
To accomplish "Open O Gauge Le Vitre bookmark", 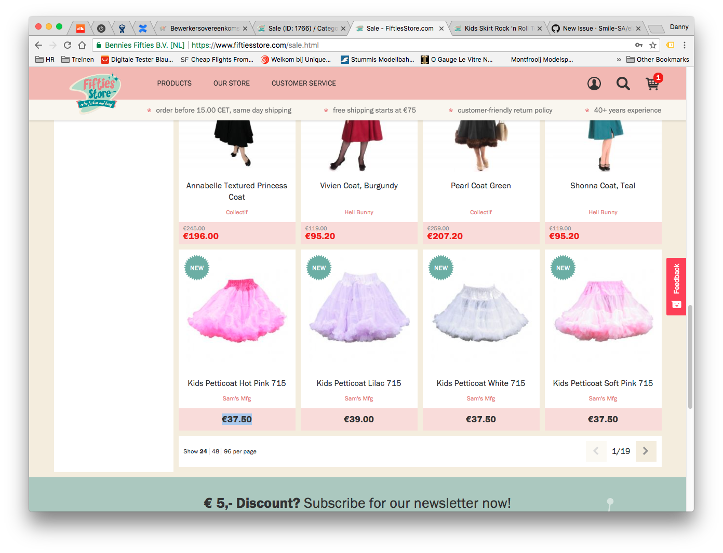I will tap(457, 60).
